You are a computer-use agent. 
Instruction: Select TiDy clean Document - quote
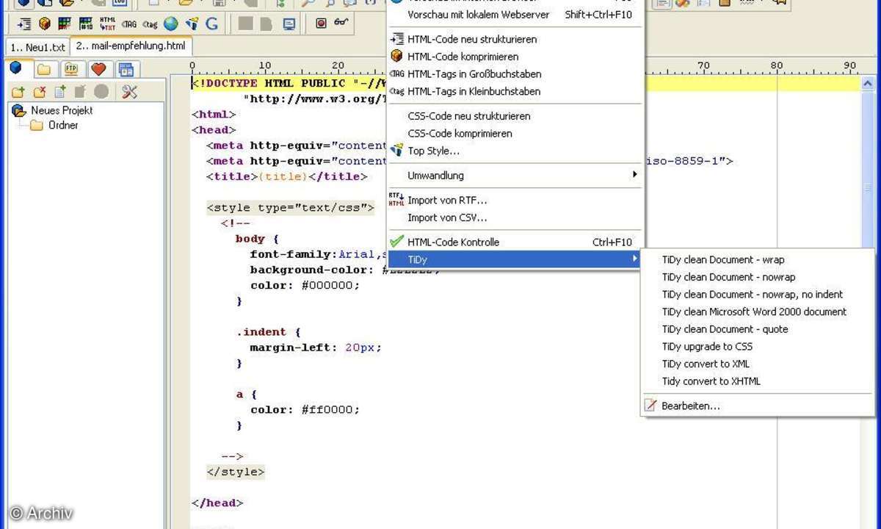(757, 329)
